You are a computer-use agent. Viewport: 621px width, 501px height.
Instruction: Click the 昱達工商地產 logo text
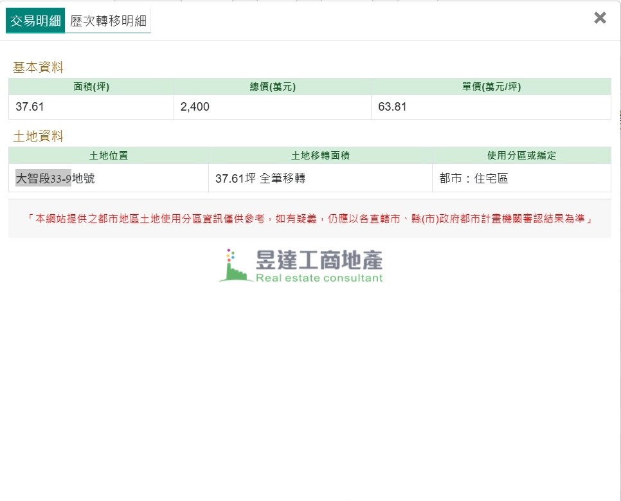[319, 260]
